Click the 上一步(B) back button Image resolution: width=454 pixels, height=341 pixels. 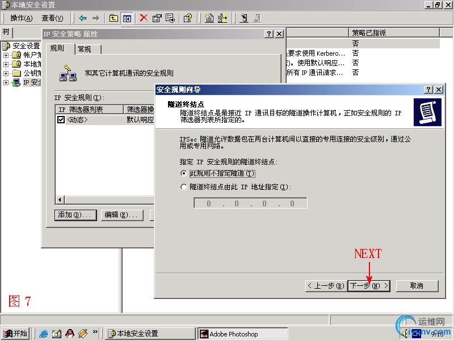[x=326, y=286]
